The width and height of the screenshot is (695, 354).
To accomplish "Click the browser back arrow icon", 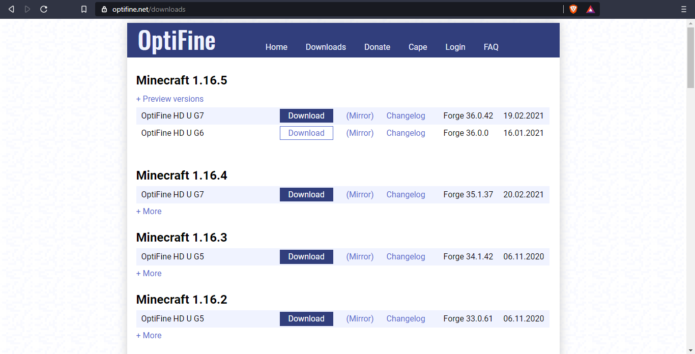I will [11, 9].
